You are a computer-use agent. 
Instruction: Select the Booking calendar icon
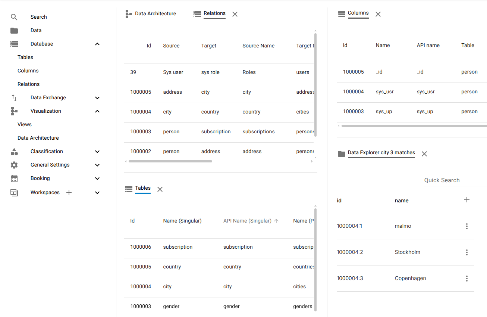[x=14, y=178]
